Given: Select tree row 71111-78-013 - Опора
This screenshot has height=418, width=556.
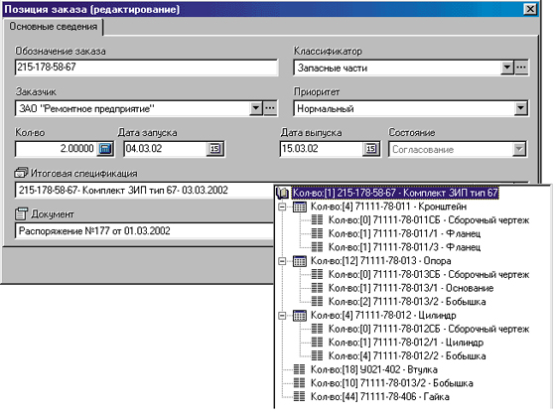Looking at the screenshot, I should [381, 261].
